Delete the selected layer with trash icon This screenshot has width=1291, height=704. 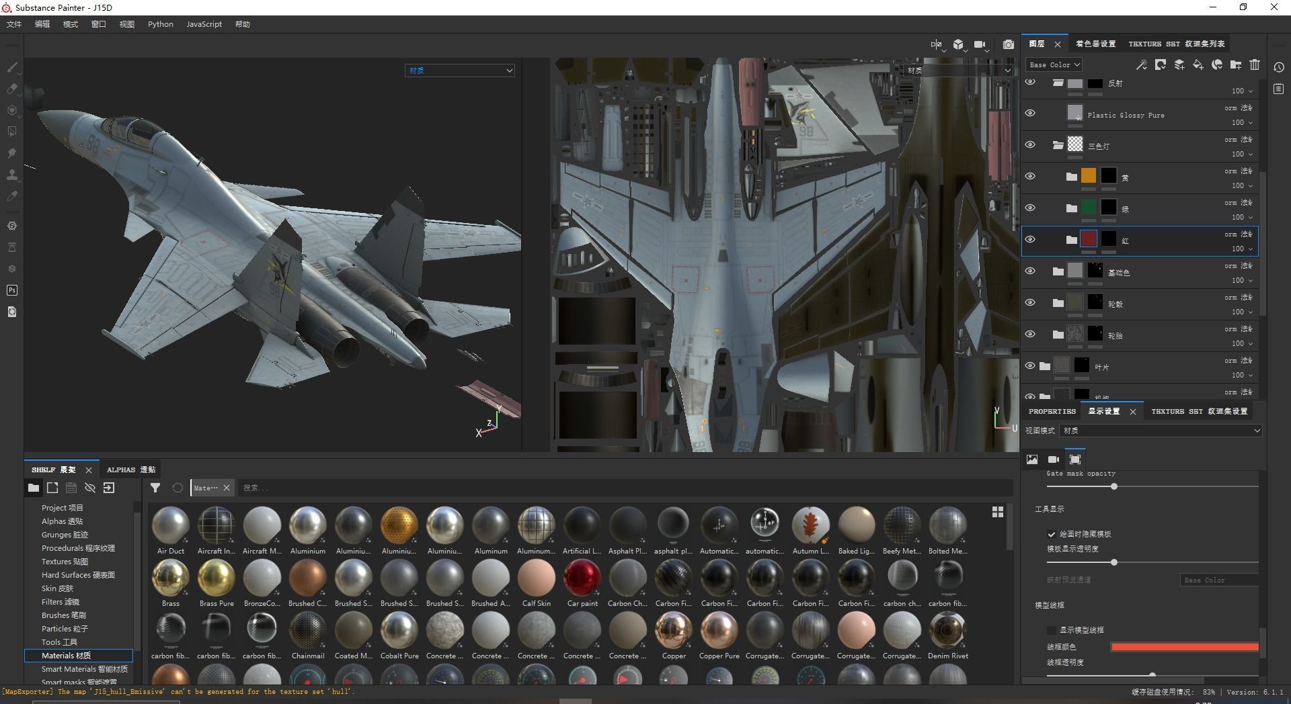click(1254, 64)
